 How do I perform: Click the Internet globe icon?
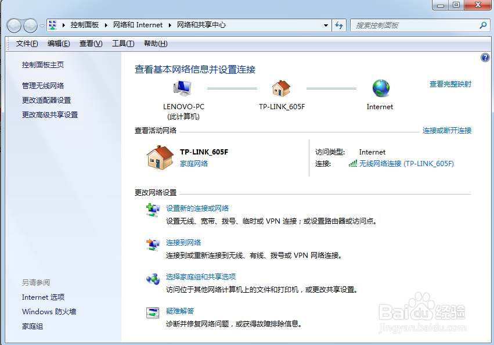381,88
